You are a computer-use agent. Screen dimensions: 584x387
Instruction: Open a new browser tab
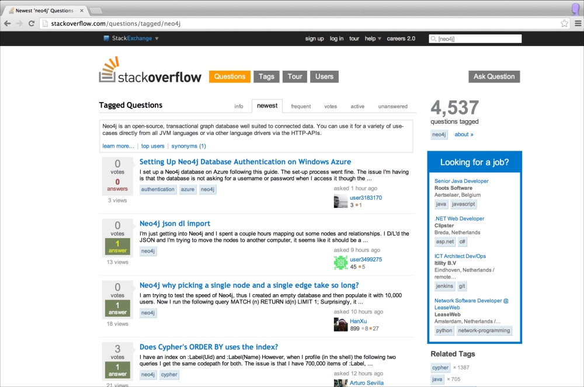95,11
